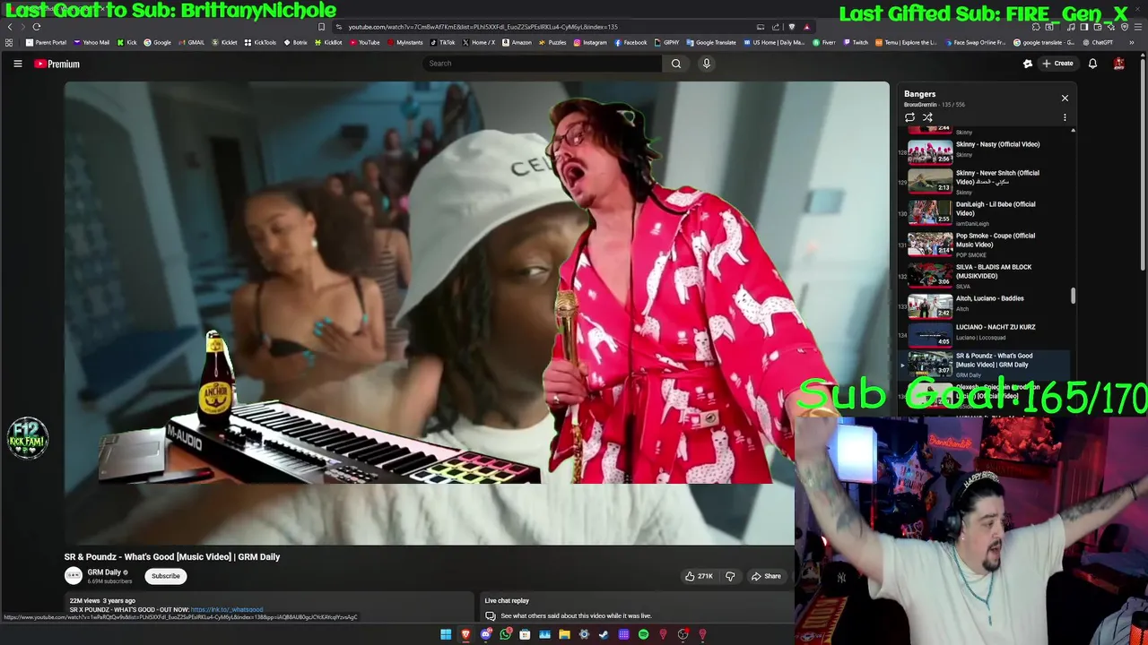Viewport: 1148px width, 645px height.
Task: Bookmark this page via address bar icon
Action: click(x=321, y=27)
